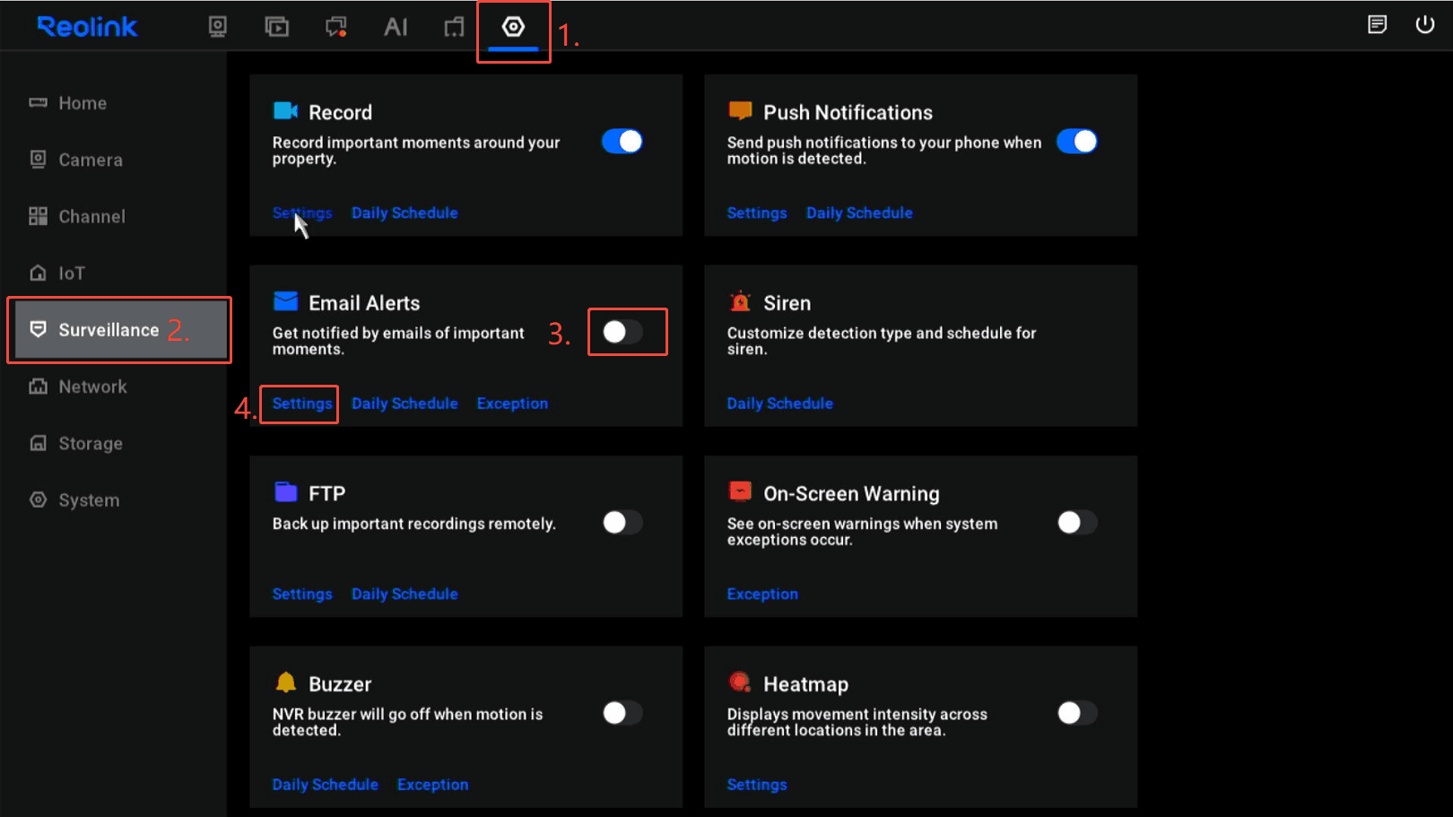Open the alarm events icon in top bar
Screen dimensions: 1453x817
point(336,27)
